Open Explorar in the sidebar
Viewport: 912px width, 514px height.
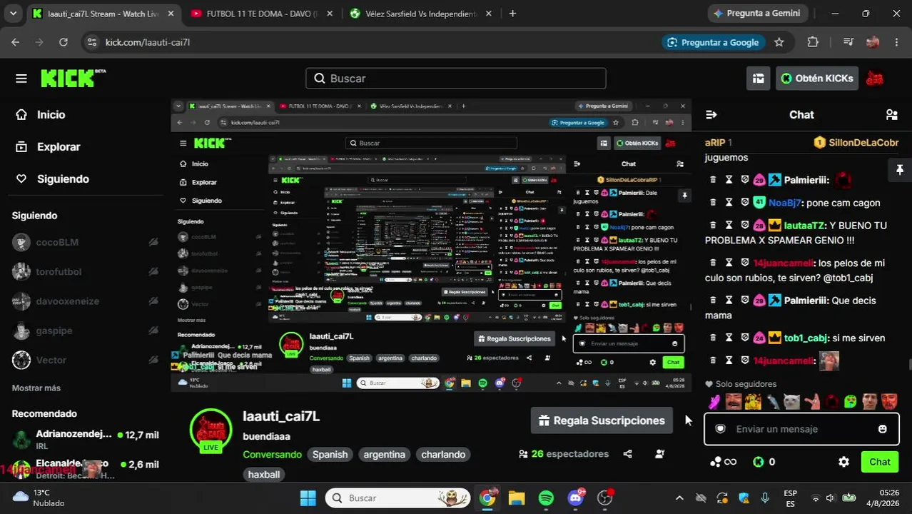coord(49,147)
